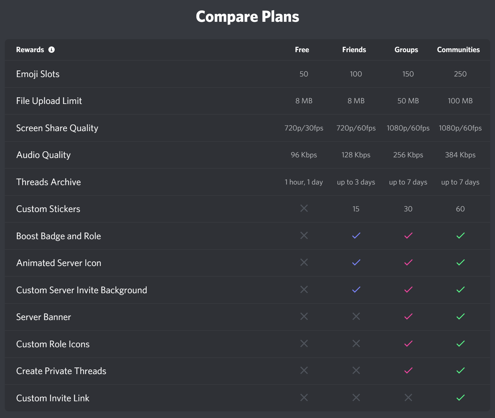Click the Compare Plans title
495x418 pixels.
coord(247,16)
